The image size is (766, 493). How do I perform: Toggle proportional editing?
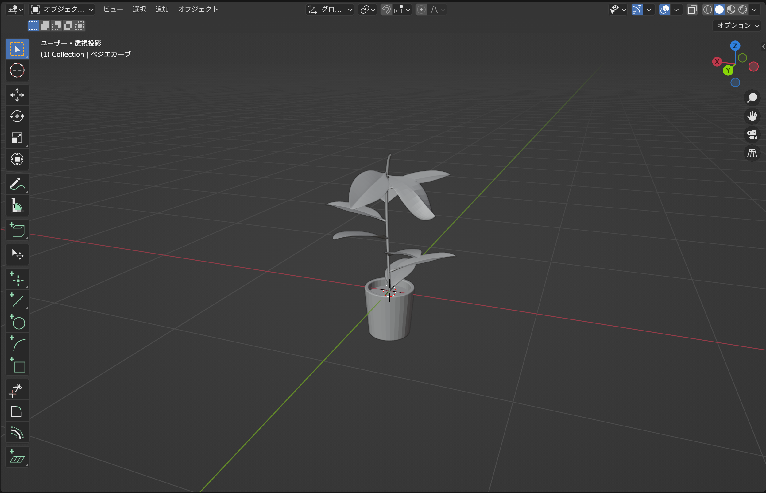pos(421,10)
